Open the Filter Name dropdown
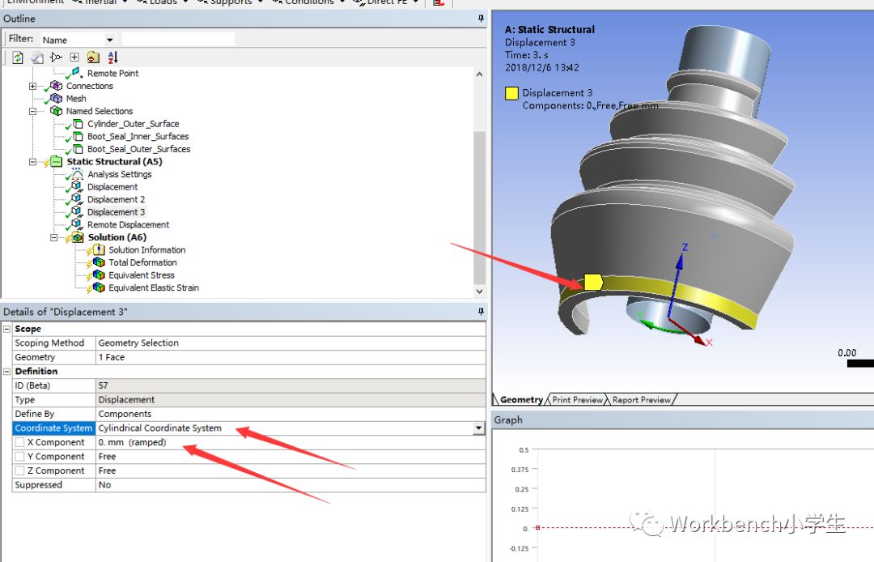The image size is (874, 562). [109, 40]
